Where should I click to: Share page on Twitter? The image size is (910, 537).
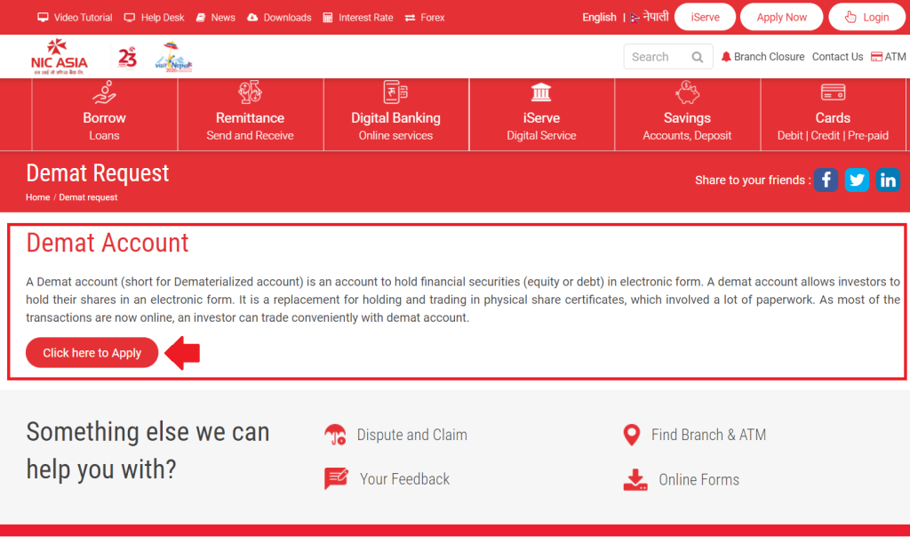[x=857, y=180]
